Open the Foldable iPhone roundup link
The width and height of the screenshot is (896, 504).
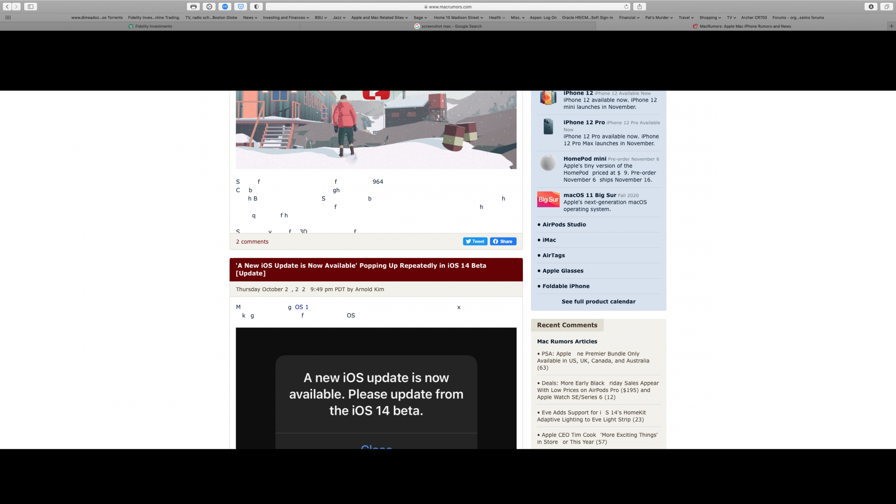tap(566, 286)
